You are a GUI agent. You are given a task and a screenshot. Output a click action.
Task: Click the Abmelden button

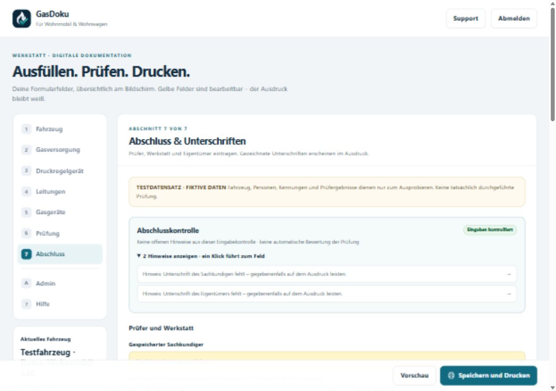point(514,18)
